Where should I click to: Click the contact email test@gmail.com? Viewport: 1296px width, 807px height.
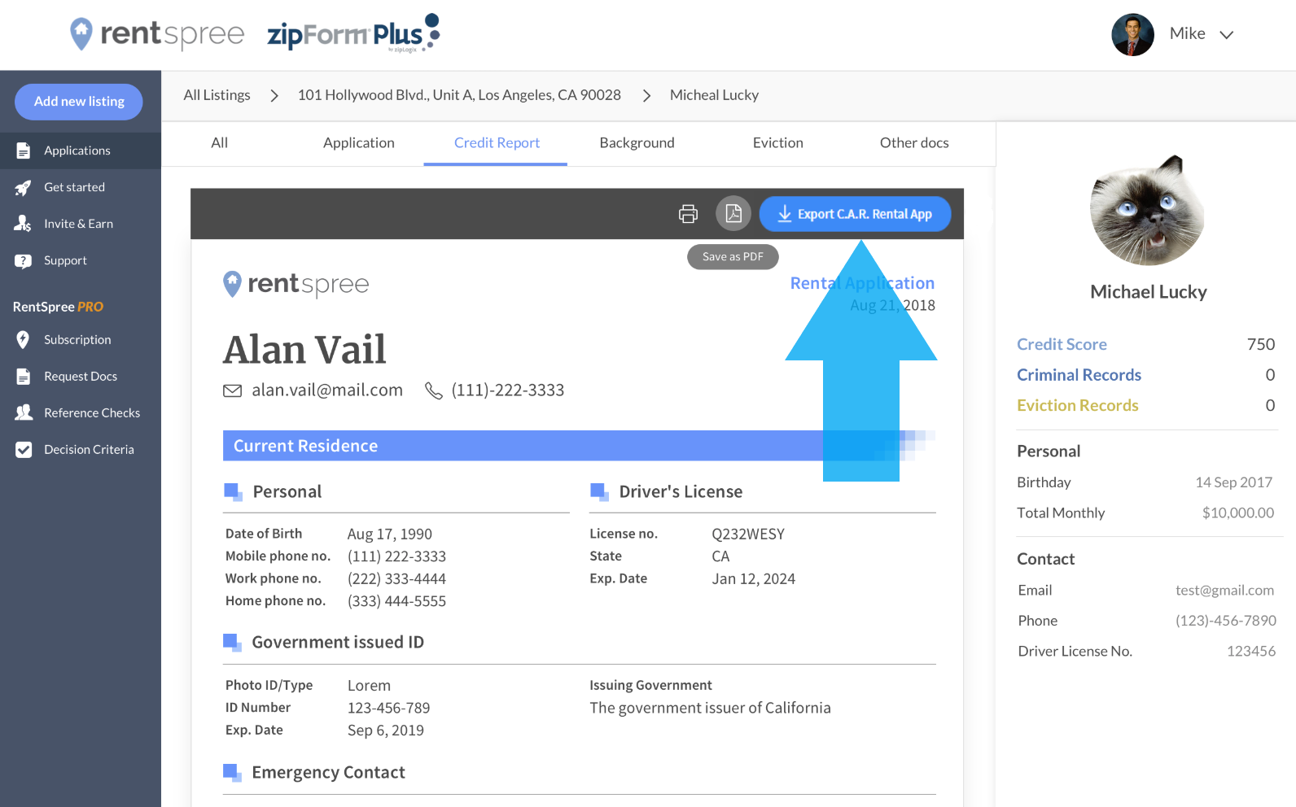[1224, 591]
